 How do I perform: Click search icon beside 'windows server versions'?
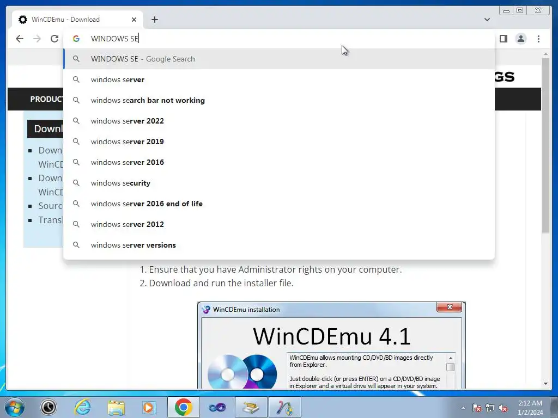[x=76, y=245]
